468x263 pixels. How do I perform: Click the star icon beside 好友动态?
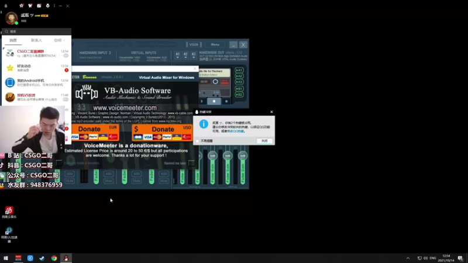[x=10, y=68]
